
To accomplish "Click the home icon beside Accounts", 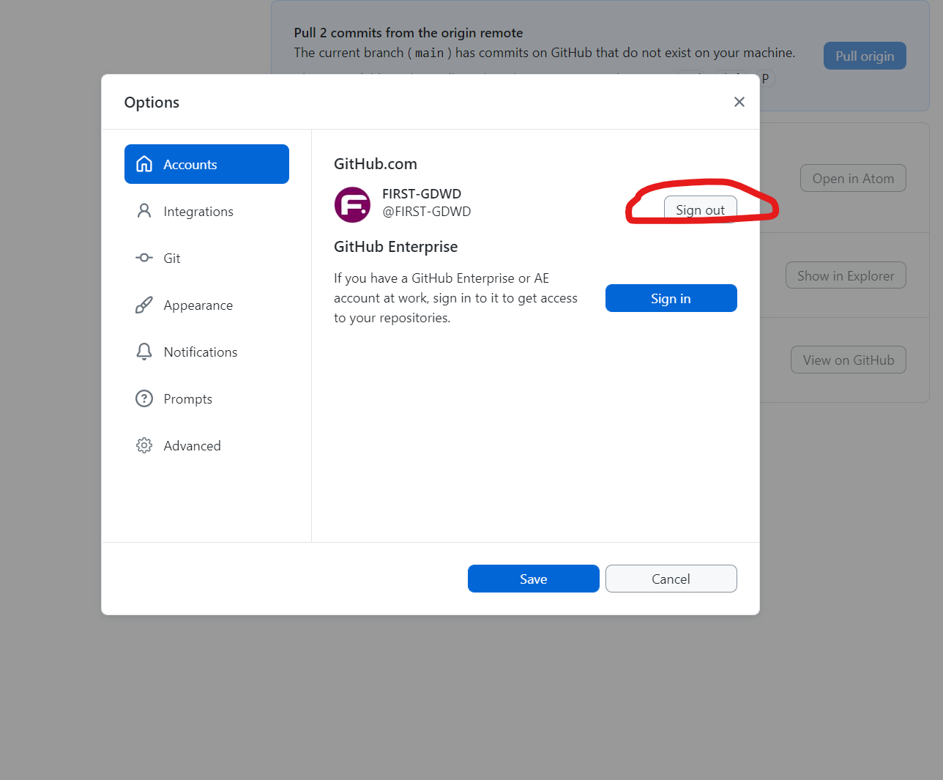I will tap(144, 164).
